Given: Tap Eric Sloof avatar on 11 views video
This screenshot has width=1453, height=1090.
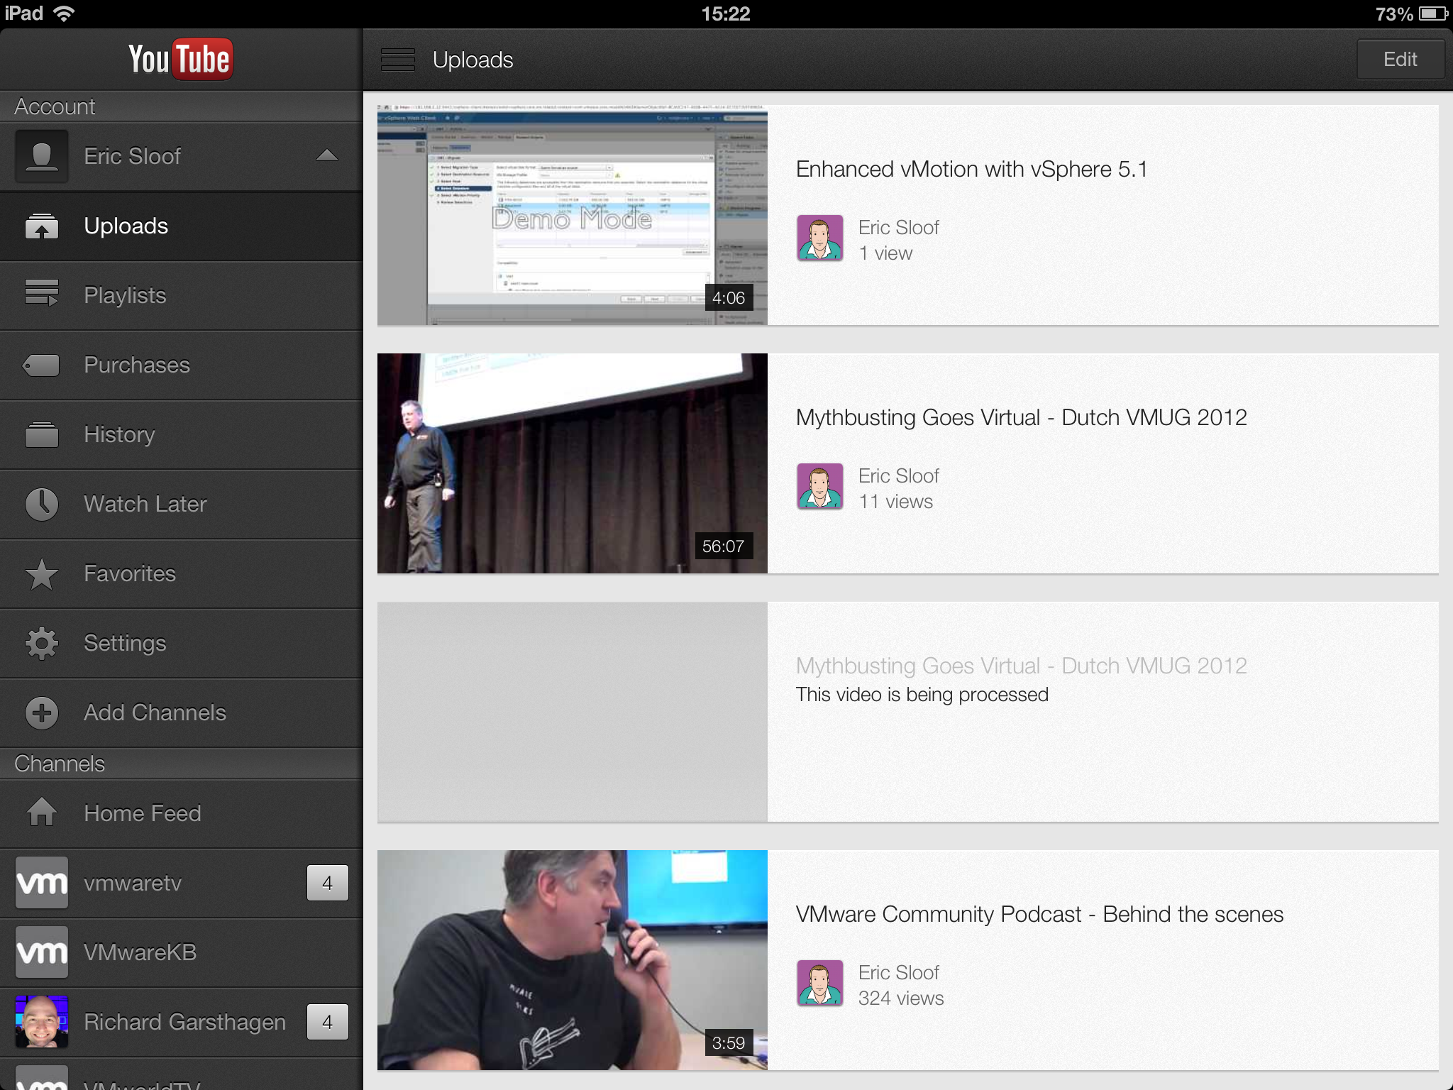Looking at the screenshot, I should (820, 487).
